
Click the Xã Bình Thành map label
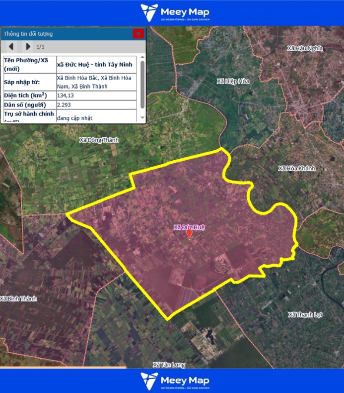18,298
